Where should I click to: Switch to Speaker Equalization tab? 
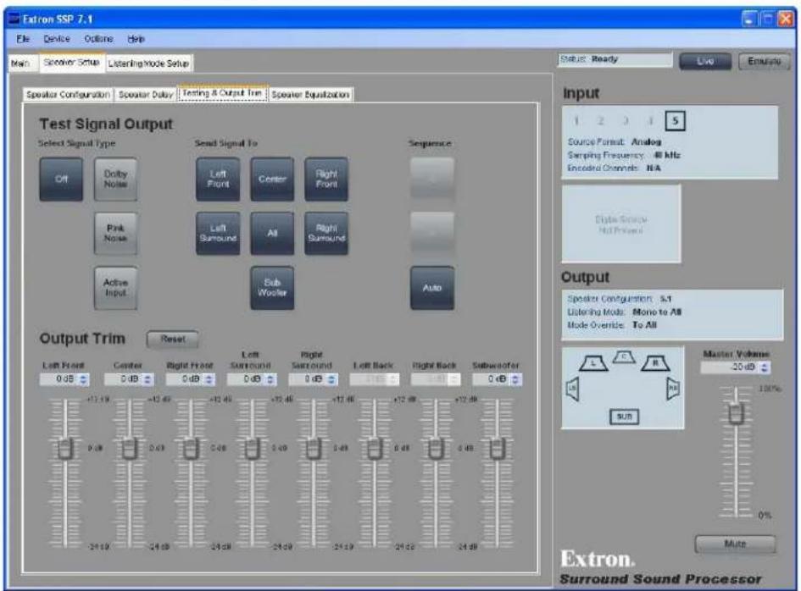point(310,95)
